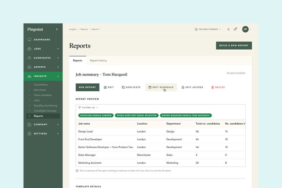This screenshot has height=188, width=282.
Task: Click the Company building icon in the sidebar
Action: (x=29, y=125)
